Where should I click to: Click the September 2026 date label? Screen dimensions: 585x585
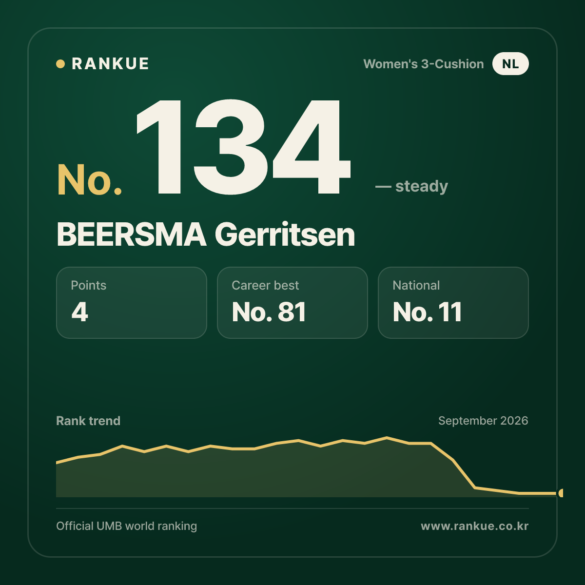point(483,421)
